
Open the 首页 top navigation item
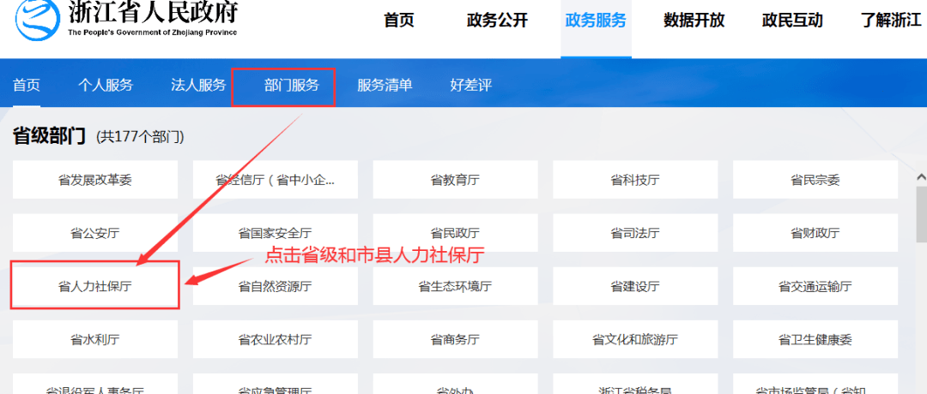tap(398, 21)
